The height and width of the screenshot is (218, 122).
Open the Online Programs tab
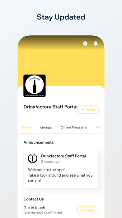[74, 127]
